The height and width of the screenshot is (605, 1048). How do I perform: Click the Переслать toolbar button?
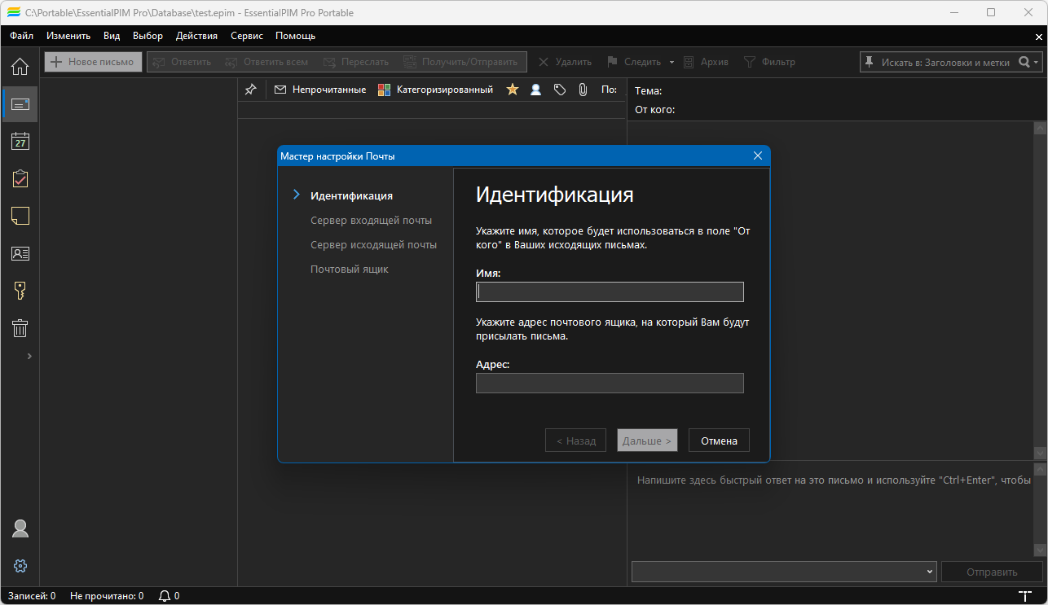tap(355, 62)
